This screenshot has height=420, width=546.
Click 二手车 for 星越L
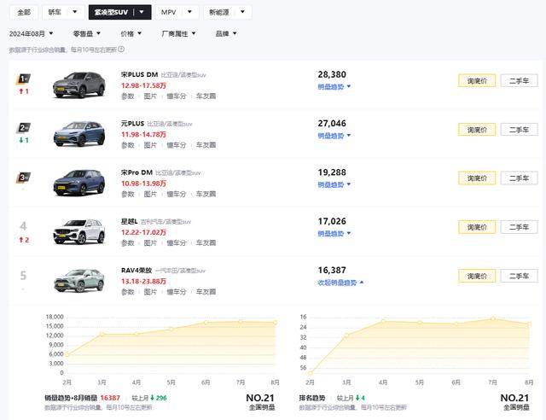(519, 227)
